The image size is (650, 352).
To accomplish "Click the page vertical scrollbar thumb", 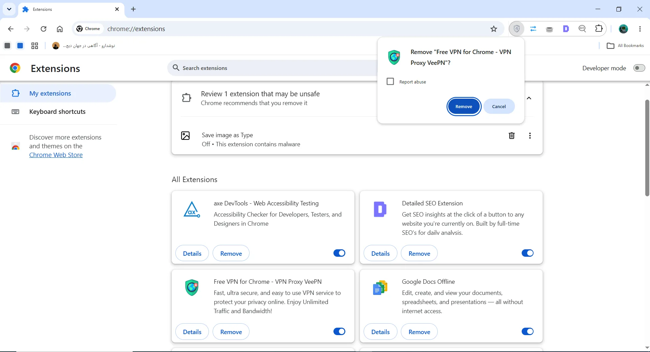I will [x=647, y=148].
